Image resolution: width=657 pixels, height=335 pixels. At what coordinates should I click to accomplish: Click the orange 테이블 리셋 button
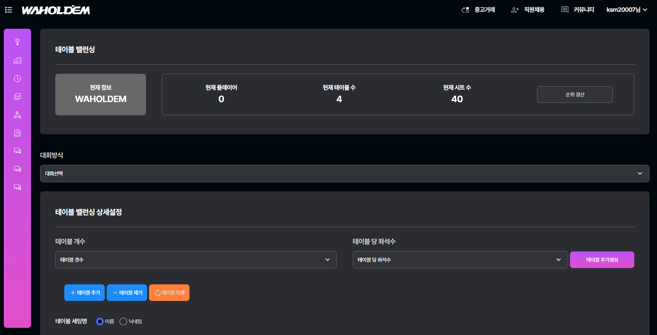pos(169,293)
